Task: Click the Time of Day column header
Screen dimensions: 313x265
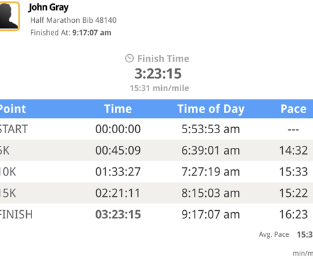Action: 211,109
